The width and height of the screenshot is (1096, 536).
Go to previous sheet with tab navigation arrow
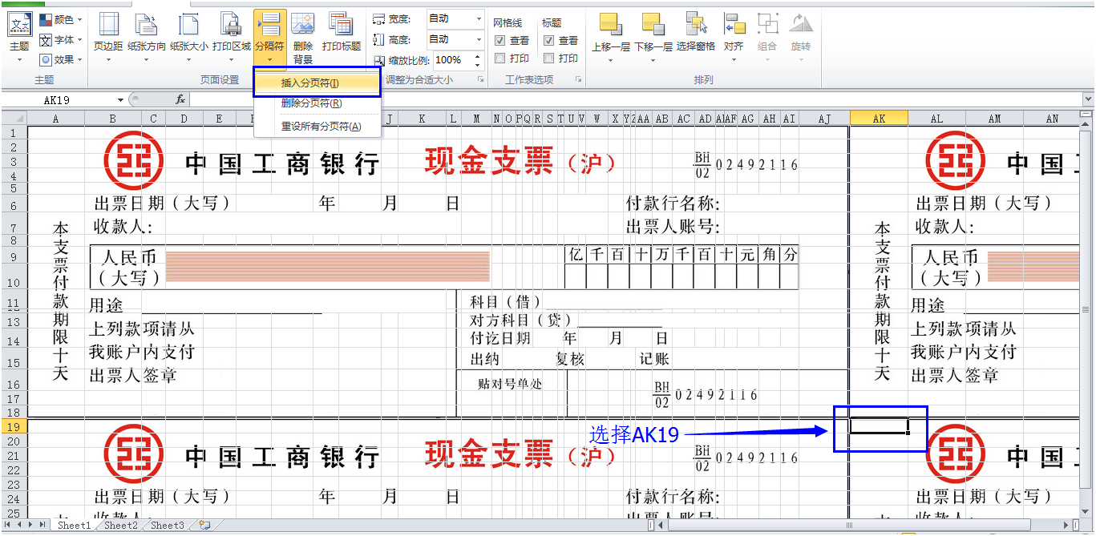(20, 526)
